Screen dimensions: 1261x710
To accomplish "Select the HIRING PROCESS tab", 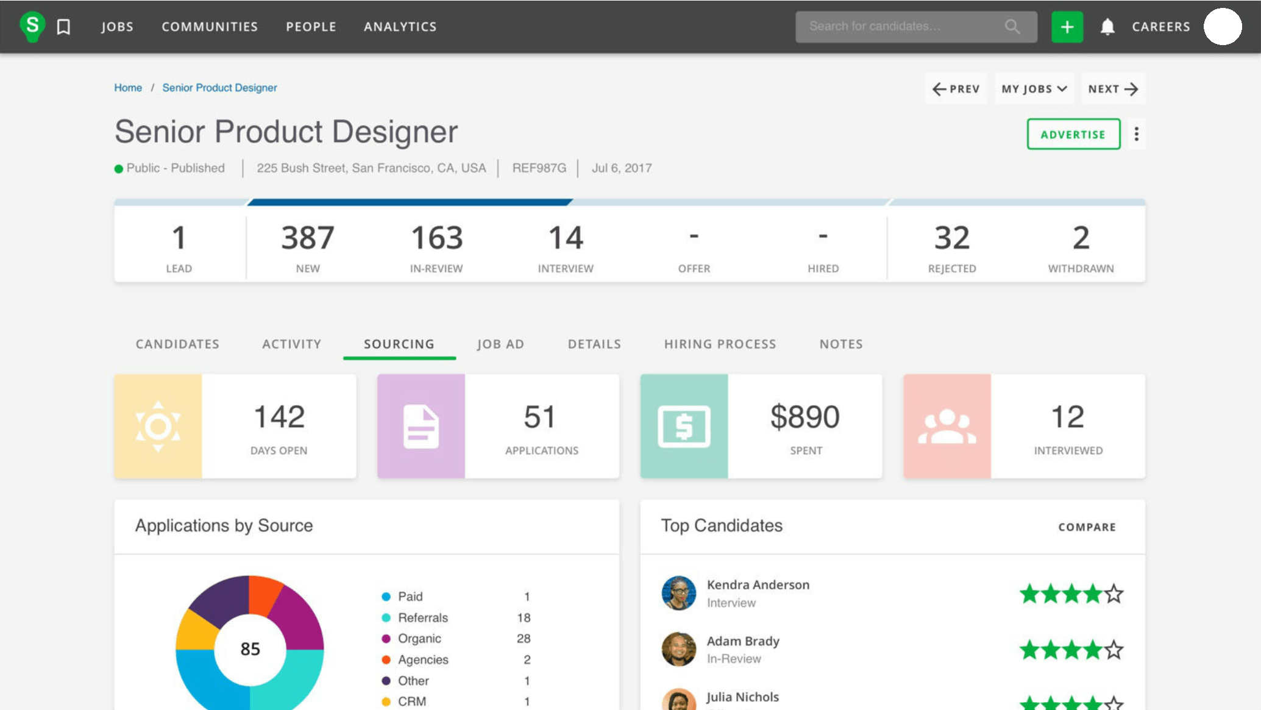I will click(x=720, y=344).
